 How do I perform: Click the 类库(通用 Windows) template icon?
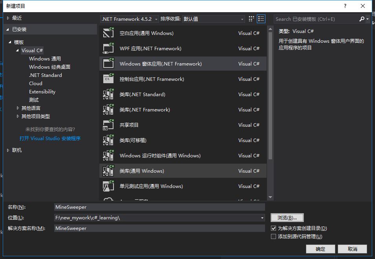pyautogui.click(x=108, y=171)
